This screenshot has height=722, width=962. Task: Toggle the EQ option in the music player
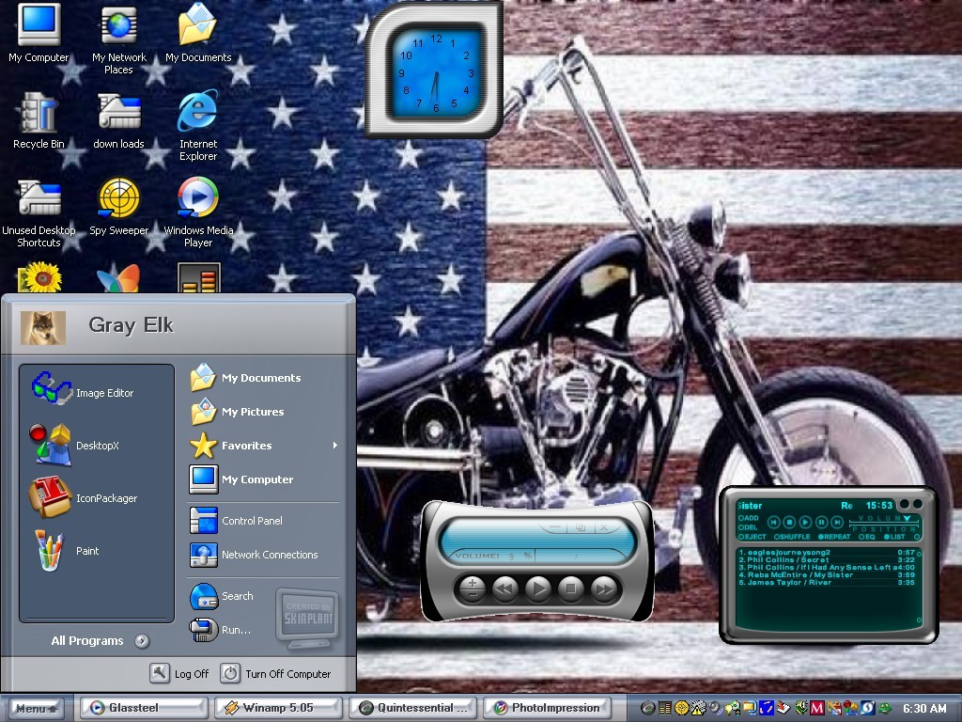pyautogui.click(x=867, y=537)
